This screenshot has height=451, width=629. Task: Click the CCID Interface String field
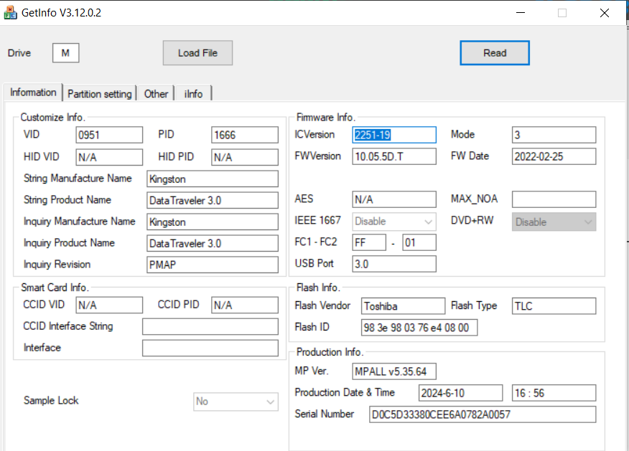[x=210, y=327]
